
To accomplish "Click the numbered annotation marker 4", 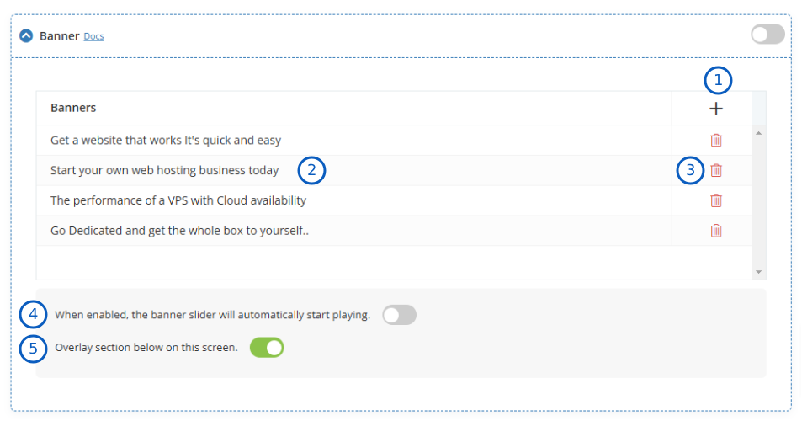I will tap(34, 315).
